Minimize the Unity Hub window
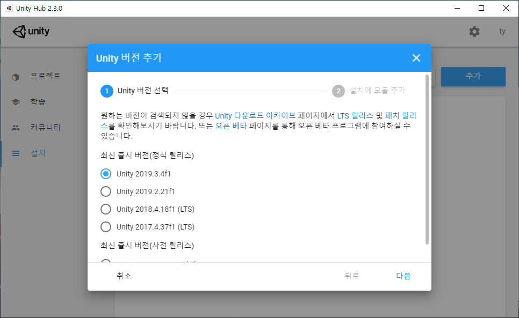The image size is (519, 318). (457, 8)
